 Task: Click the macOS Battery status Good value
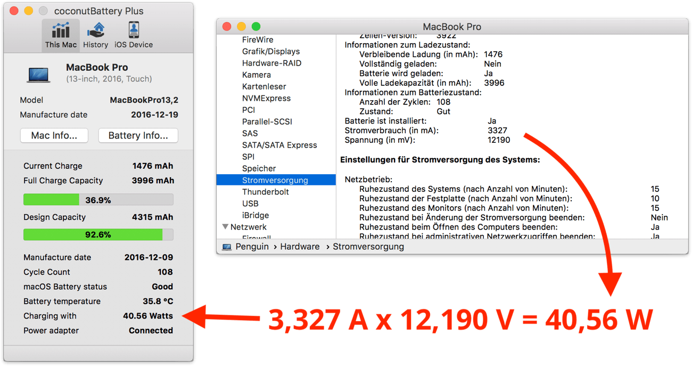click(162, 287)
